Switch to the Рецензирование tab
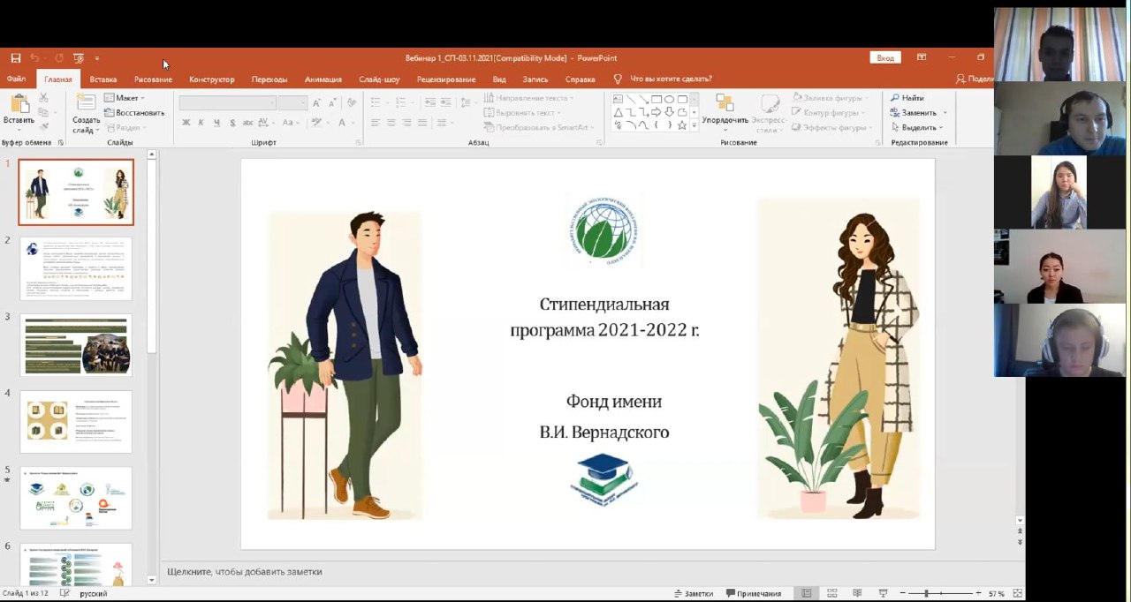 click(446, 79)
